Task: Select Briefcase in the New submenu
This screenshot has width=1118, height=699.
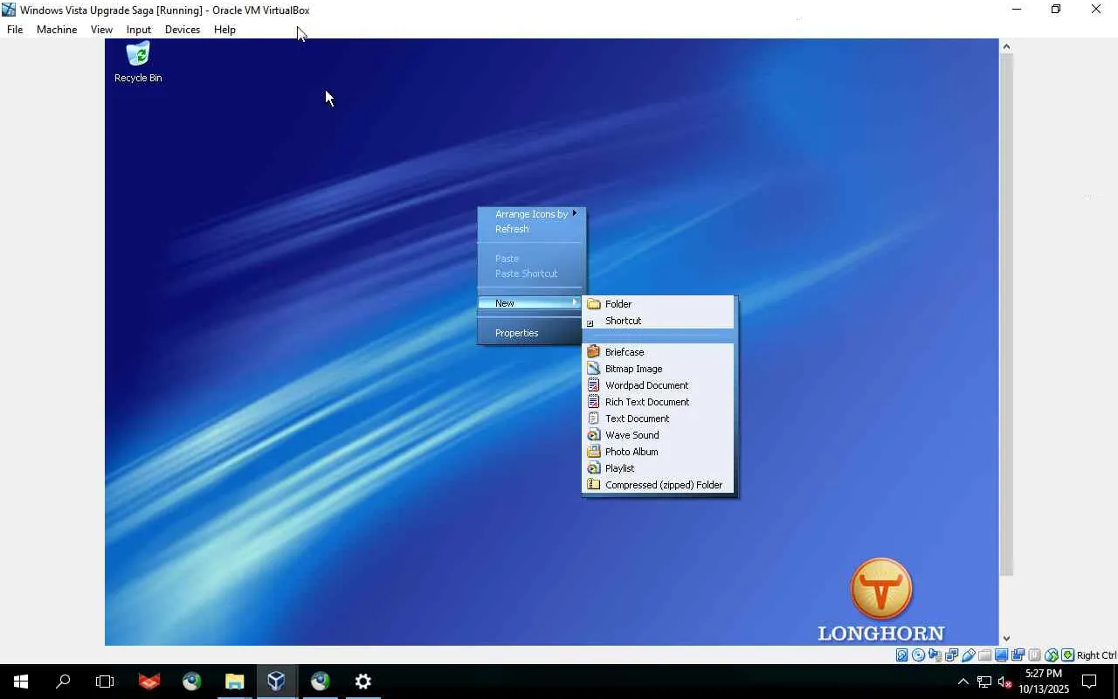Action: click(659, 352)
